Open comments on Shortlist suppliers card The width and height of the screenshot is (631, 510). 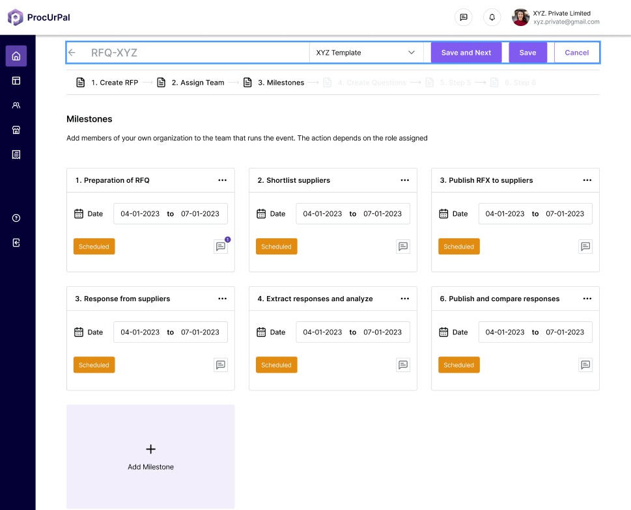coord(403,247)
